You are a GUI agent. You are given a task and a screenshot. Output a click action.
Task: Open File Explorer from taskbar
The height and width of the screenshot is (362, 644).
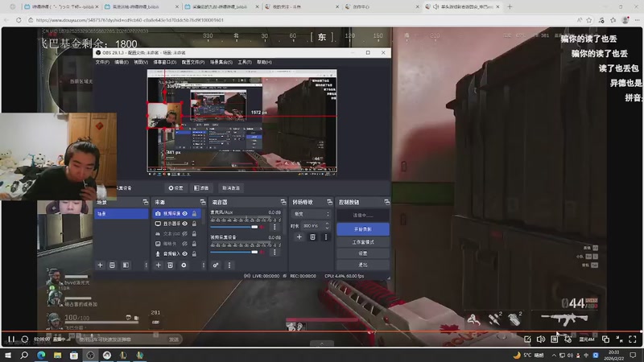coord(57,355)
